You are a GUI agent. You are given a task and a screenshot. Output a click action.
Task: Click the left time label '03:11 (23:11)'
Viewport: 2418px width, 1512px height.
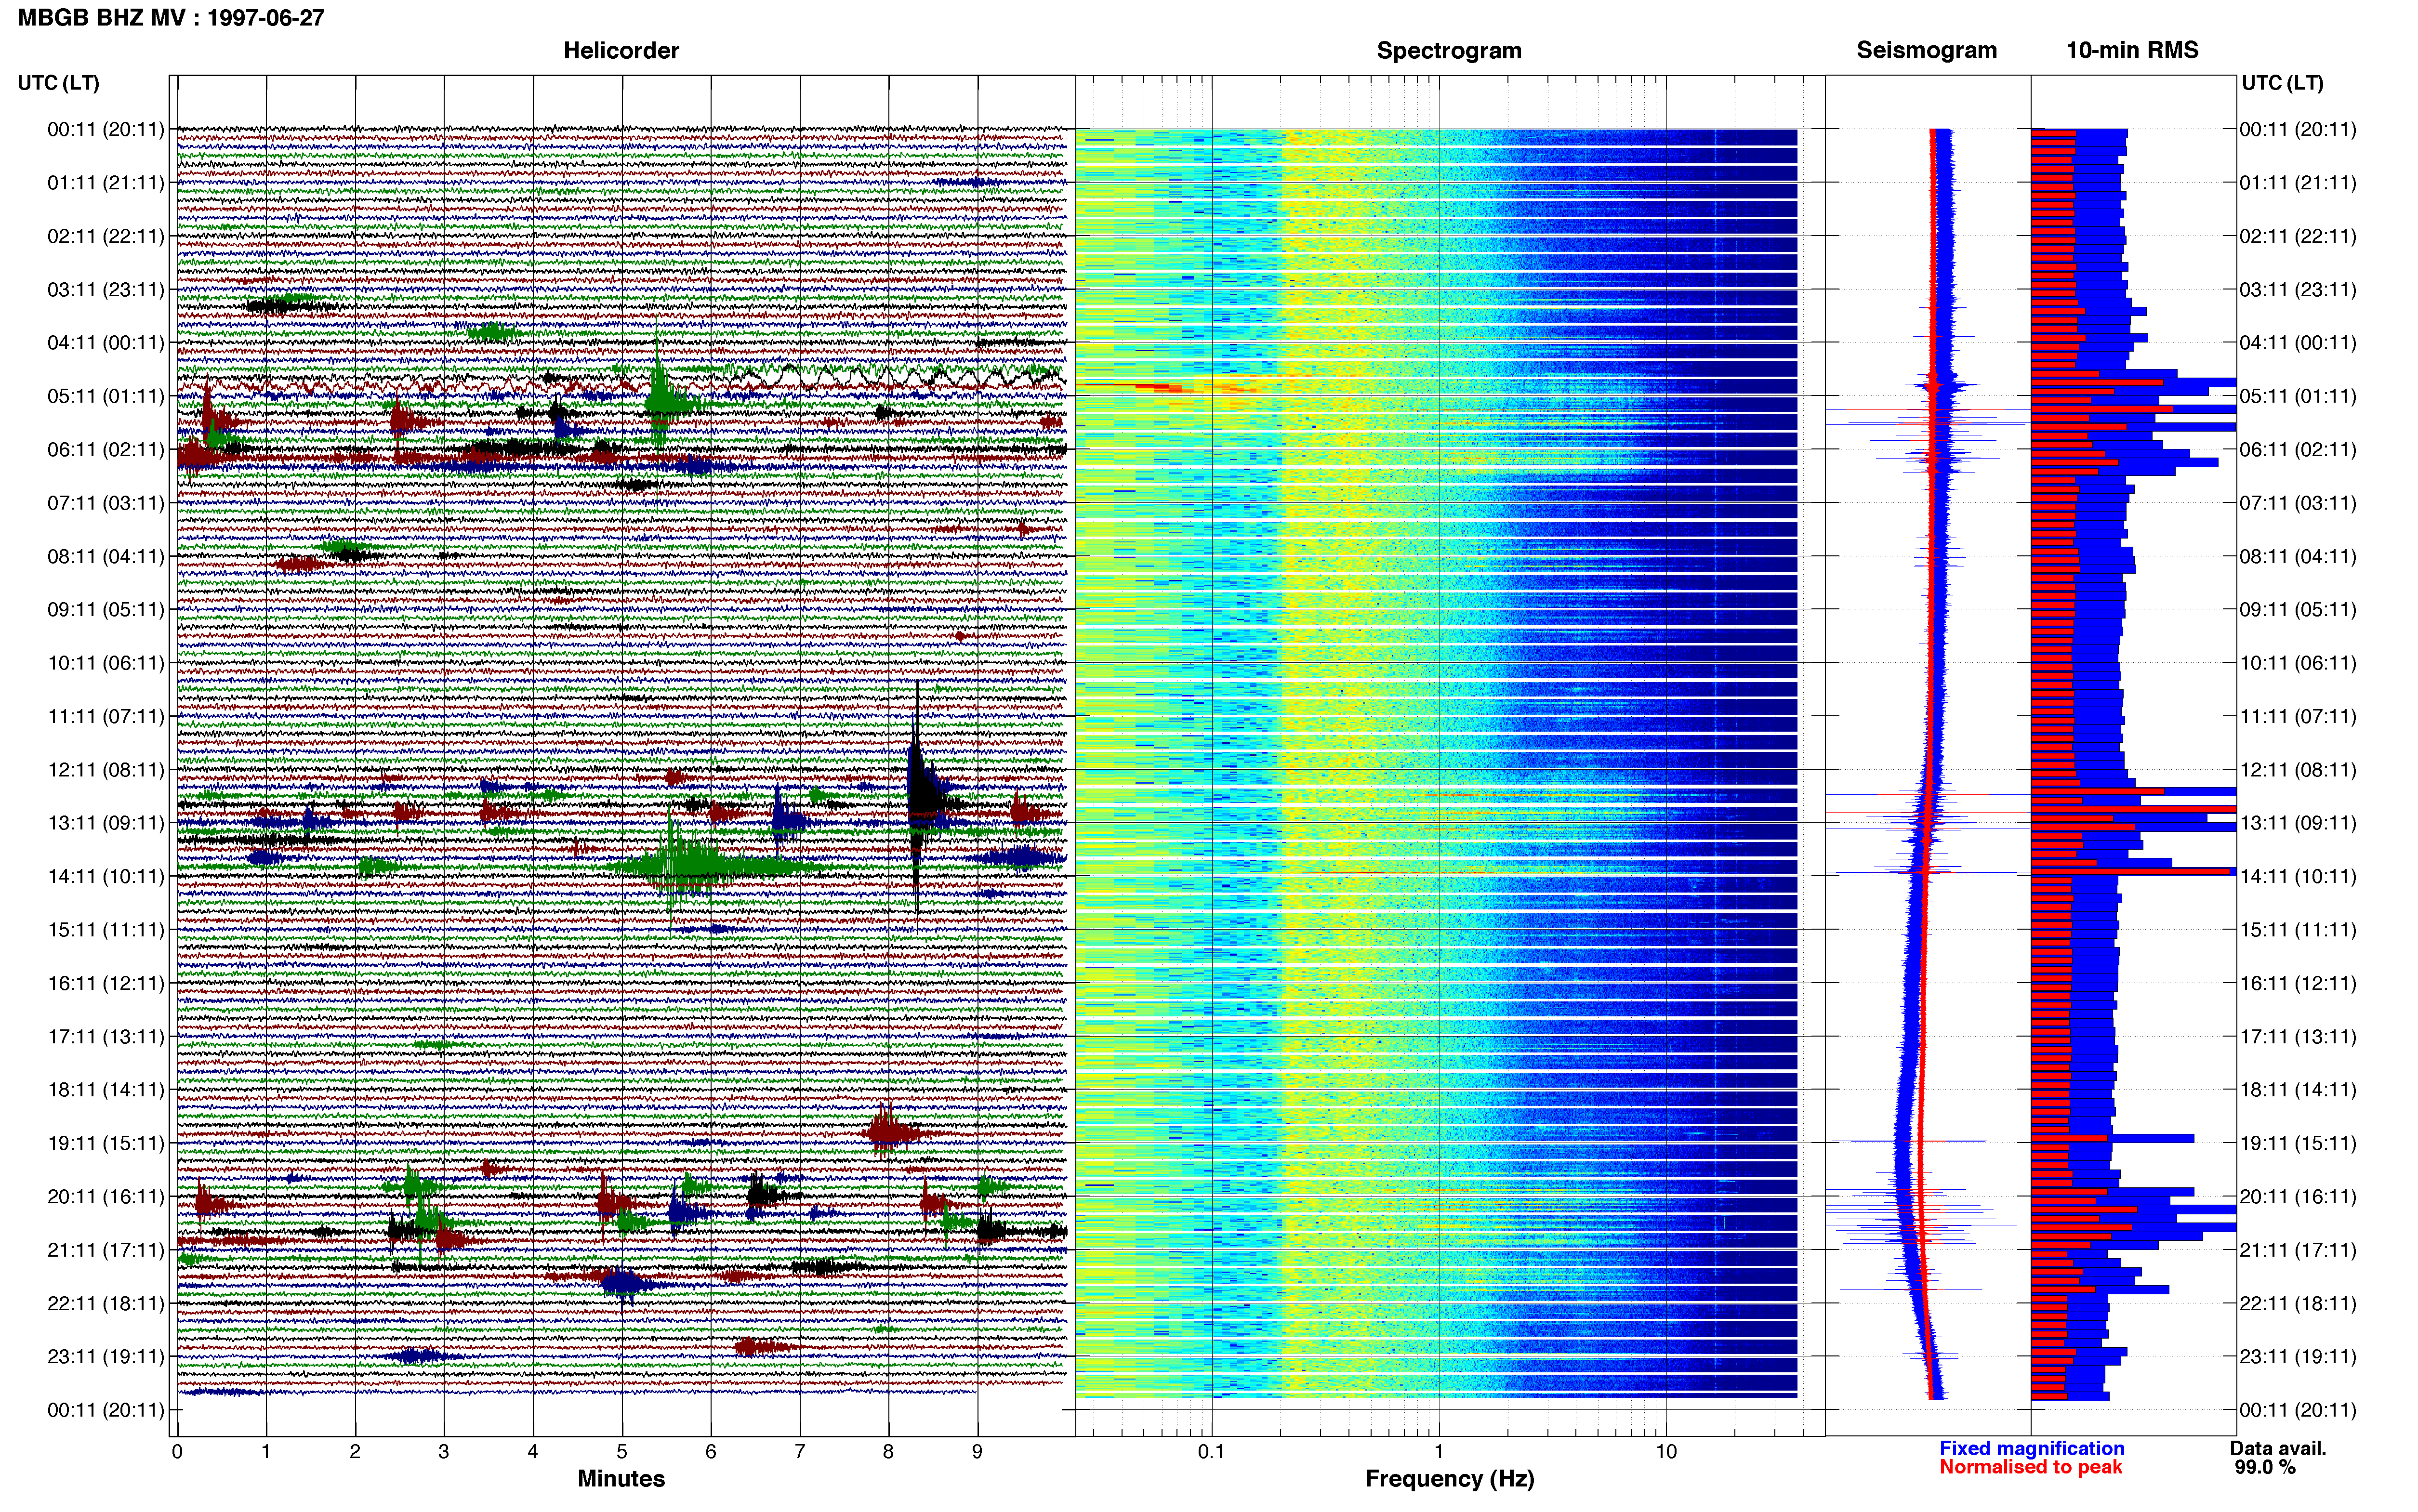click(105, 289)
